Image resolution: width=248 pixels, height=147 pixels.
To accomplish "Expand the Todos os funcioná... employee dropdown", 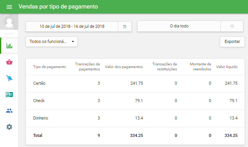I will [x=52, y=41].
